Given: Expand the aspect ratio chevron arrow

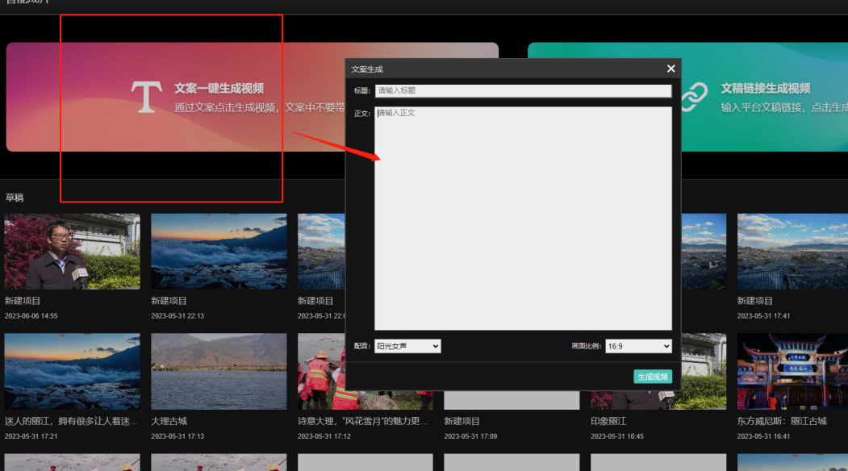Looking at the screenshot, I should (x=665, y=346).
